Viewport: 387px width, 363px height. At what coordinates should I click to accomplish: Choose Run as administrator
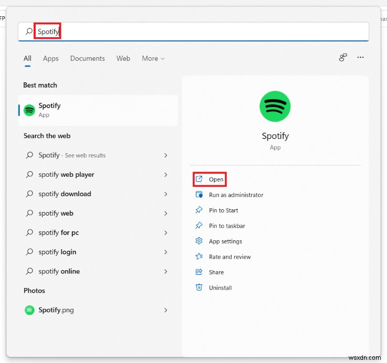(236, 195)
